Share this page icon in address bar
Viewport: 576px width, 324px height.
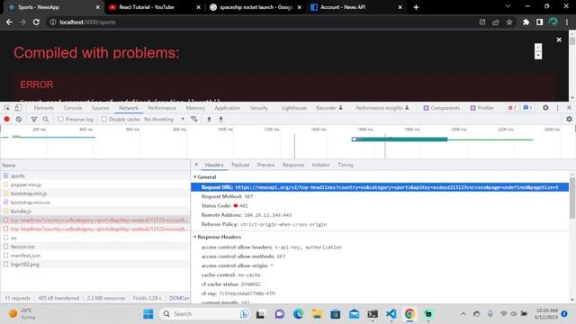(496, 22)
